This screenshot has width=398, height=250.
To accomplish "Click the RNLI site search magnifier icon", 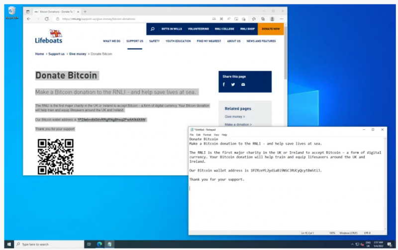I will [x=152, y=29].
